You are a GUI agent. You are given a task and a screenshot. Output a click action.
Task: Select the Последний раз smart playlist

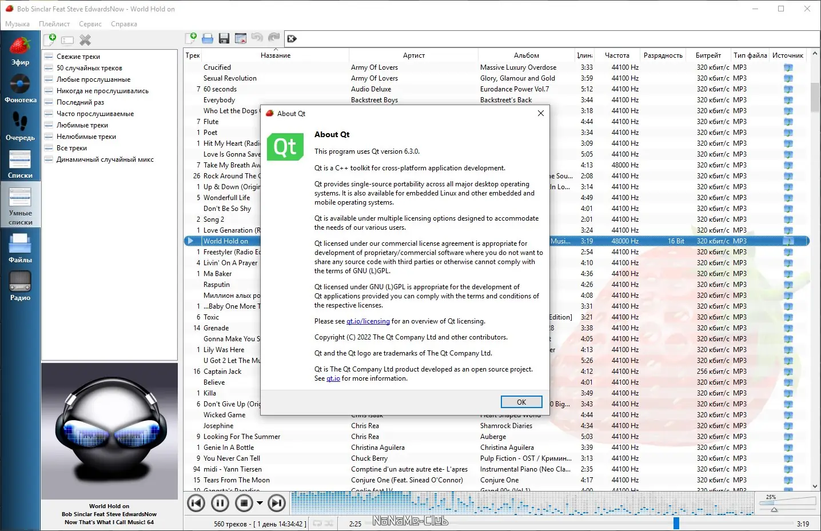[80, 102]
